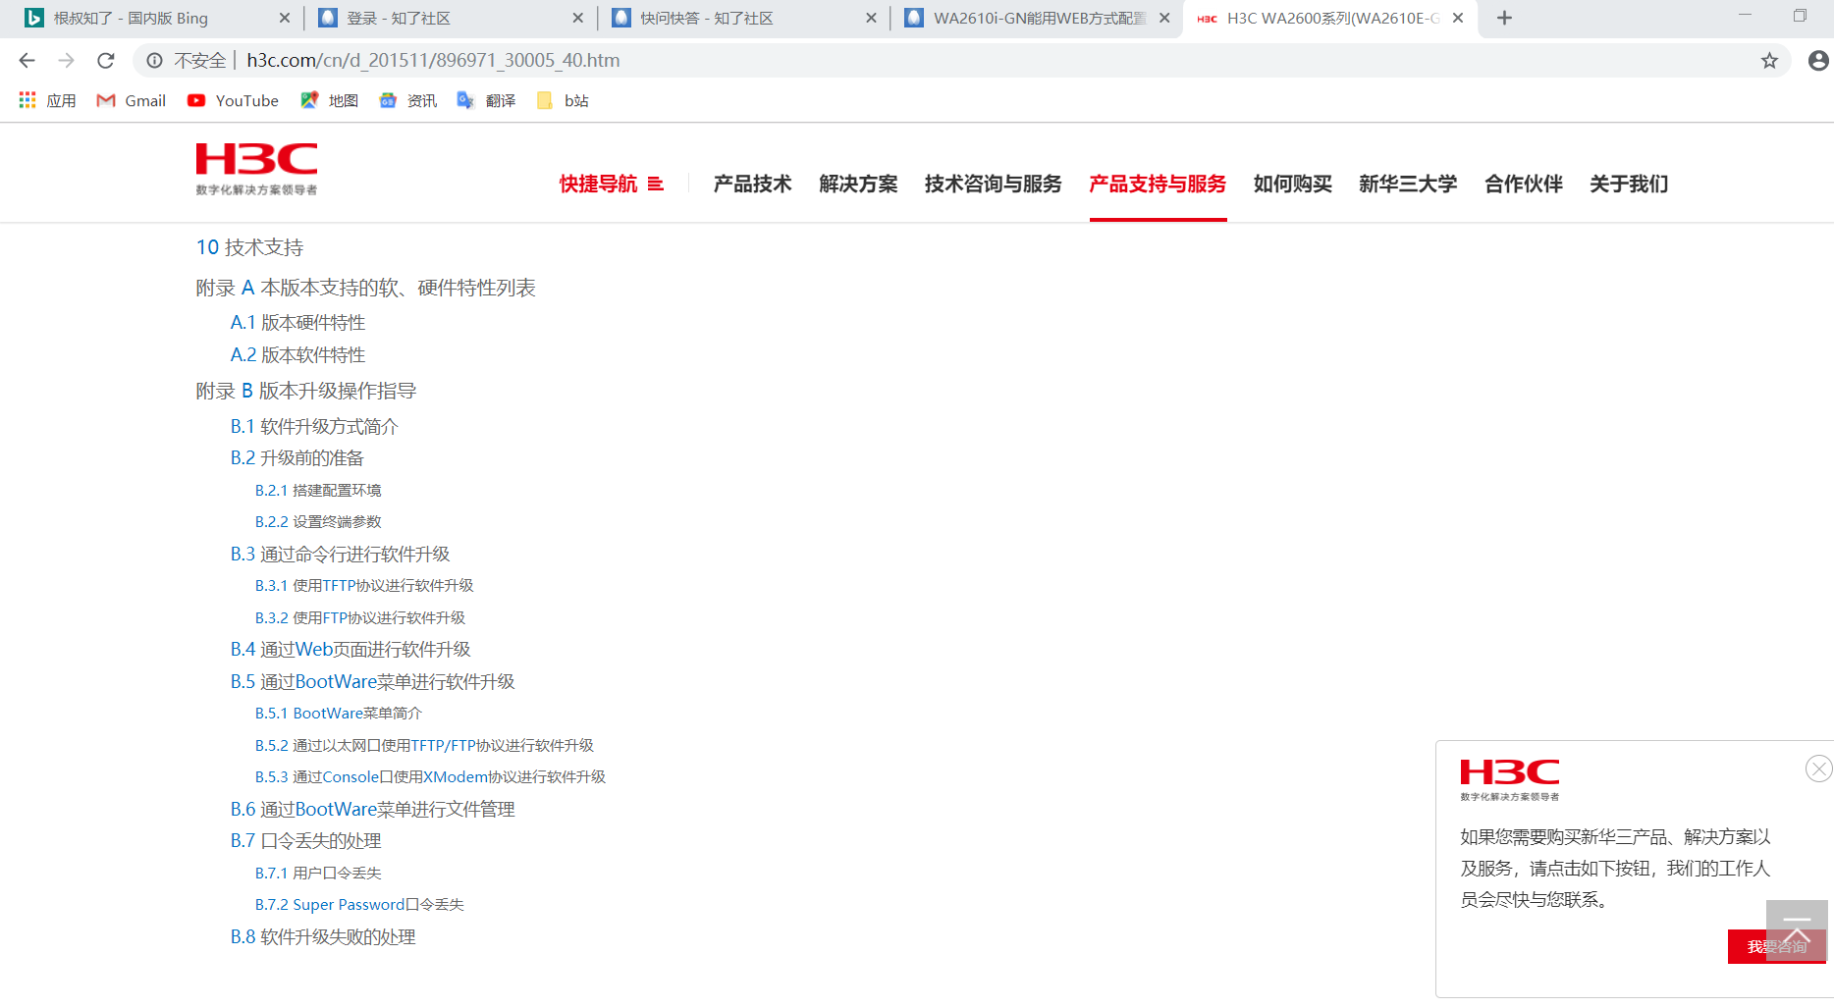Open the 快捷导航 quick navigation menu

pyautogui.click(x=612, y=184)
